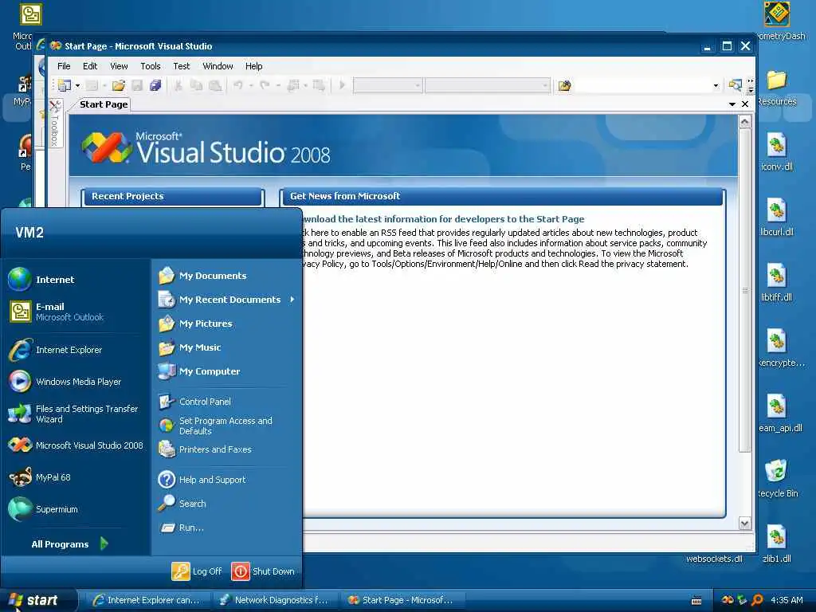This screenshot has height=612, width=816.
Task: Click the Start Debugging play icon
Action: pyautogui.click(x=342, y=84)
